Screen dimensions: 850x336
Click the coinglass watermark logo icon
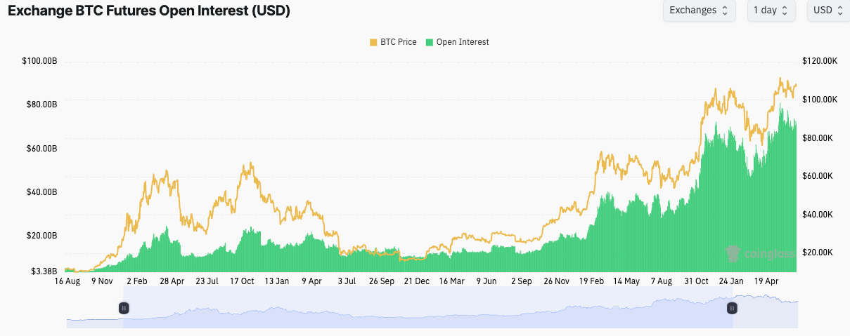coord(733,254)
